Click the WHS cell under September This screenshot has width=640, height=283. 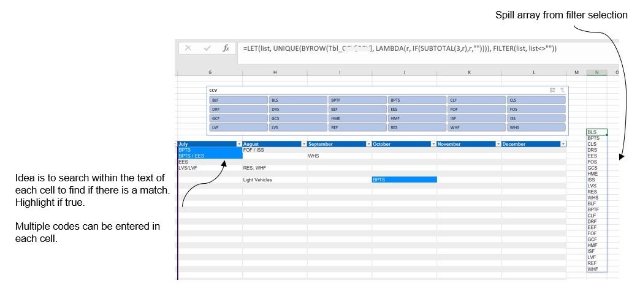pyautogui.click(x=340, y=156)
